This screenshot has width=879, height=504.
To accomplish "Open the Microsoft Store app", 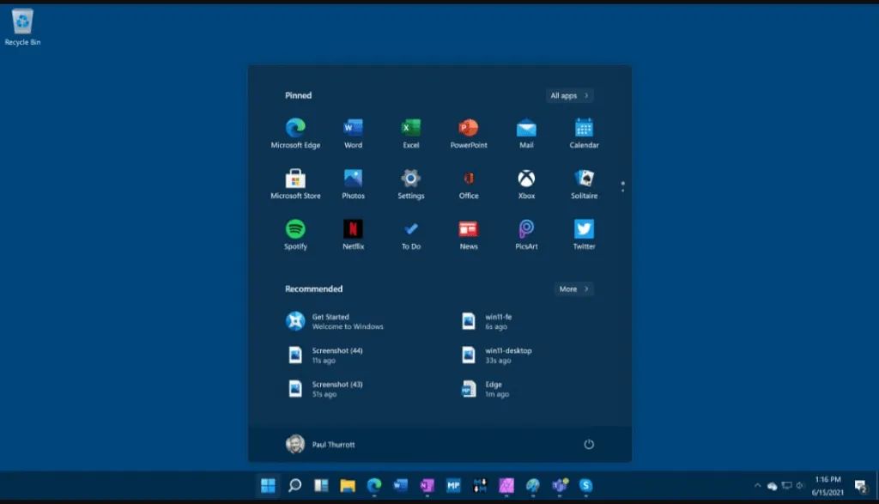I will 295,179.
